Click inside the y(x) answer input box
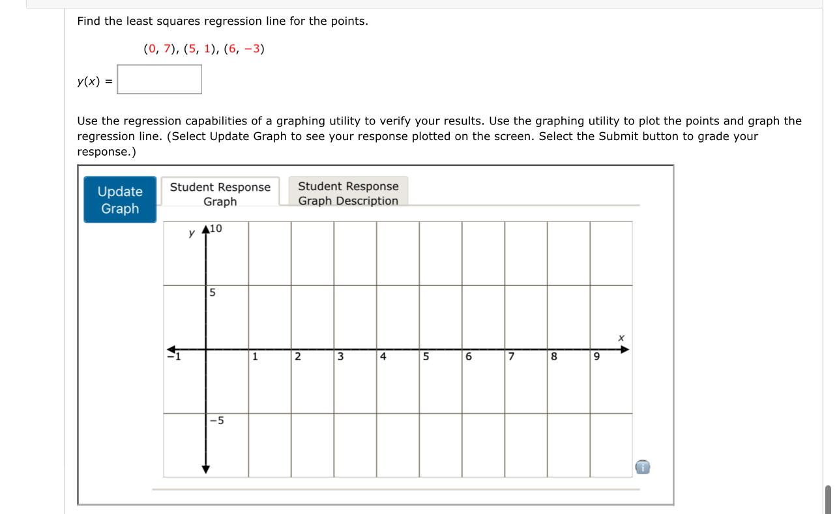 point(159,79)
